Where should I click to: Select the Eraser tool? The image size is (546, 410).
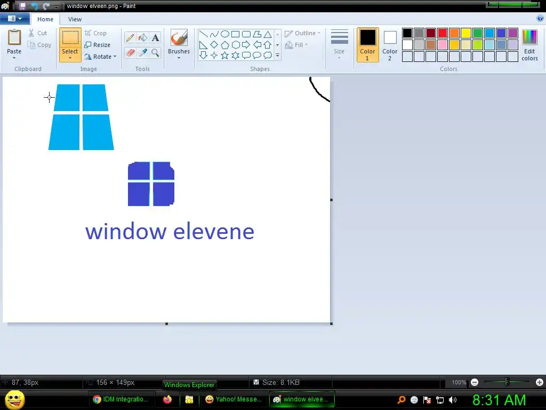pos(130,53)
